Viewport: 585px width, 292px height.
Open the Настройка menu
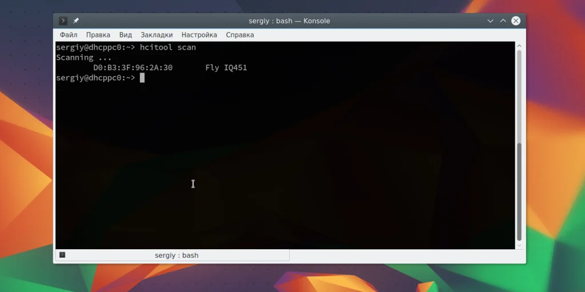tap(199, 35)
